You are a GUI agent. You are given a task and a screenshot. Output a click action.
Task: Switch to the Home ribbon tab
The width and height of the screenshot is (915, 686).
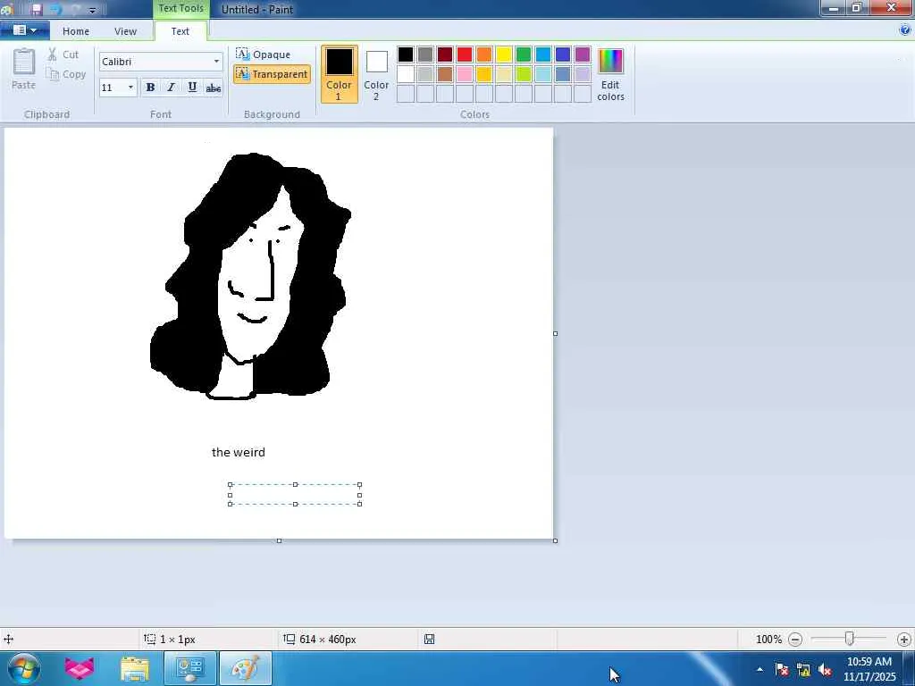(x=76, y=31)
